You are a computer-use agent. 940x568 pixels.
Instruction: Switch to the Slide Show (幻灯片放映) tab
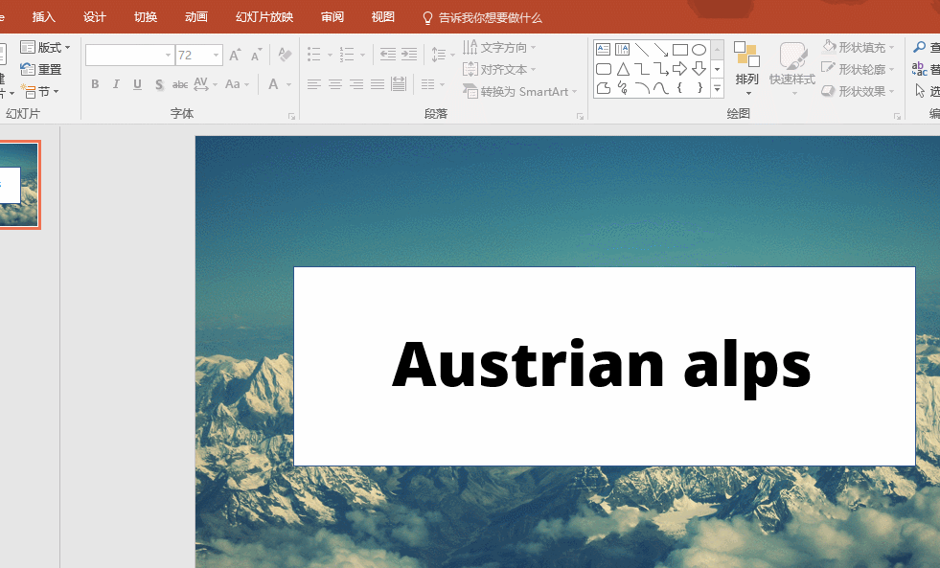coord(264,17)
